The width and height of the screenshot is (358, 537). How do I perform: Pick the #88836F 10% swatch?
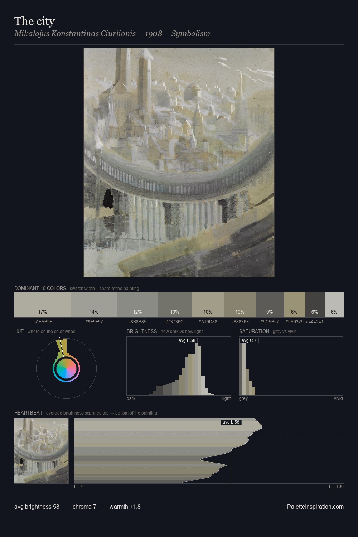click(240, 305)
